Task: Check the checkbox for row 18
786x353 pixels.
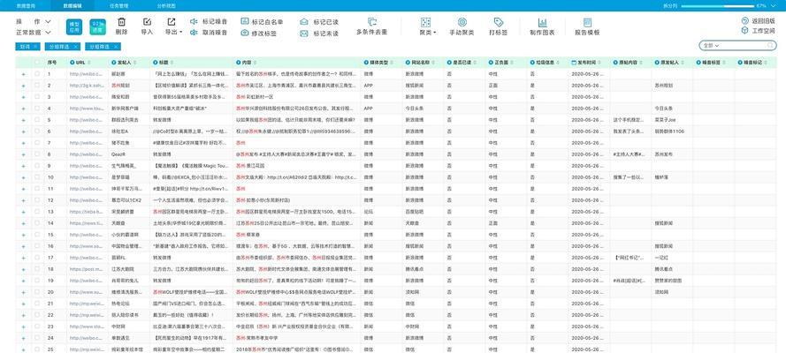Action: (x=37, y=269)
